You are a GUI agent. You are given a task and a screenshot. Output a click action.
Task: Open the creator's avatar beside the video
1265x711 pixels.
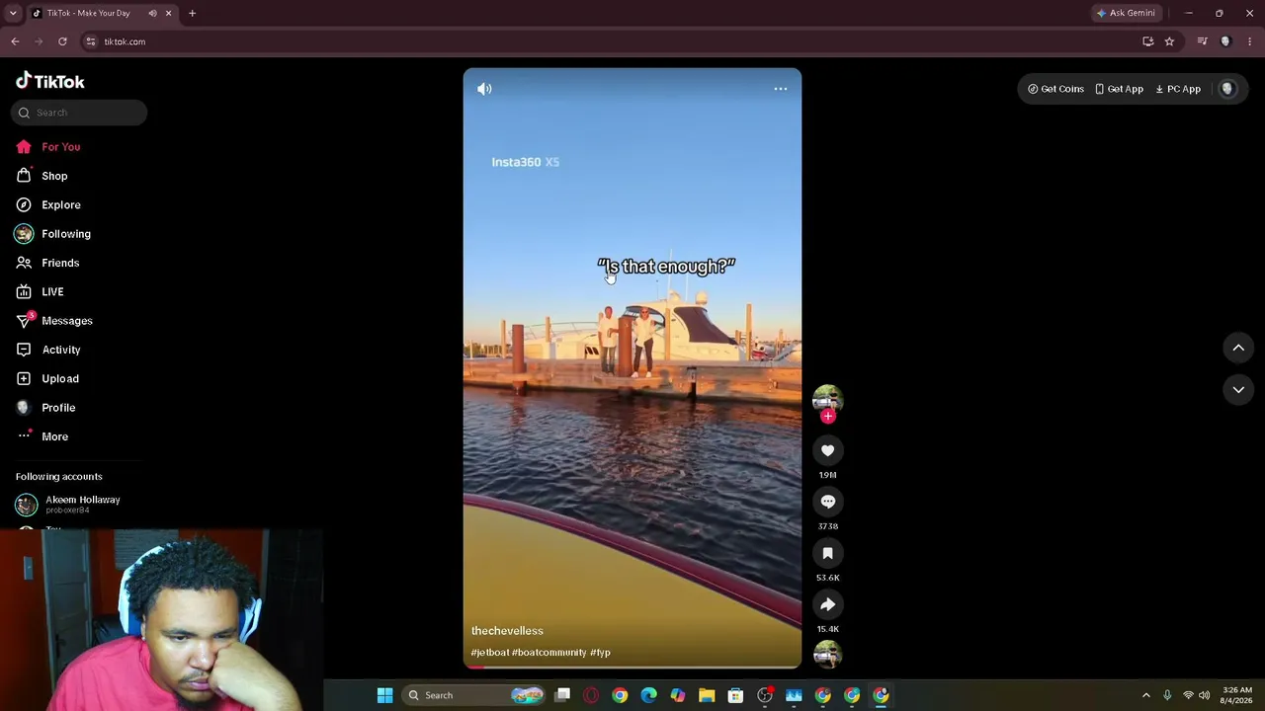(828, 399)
